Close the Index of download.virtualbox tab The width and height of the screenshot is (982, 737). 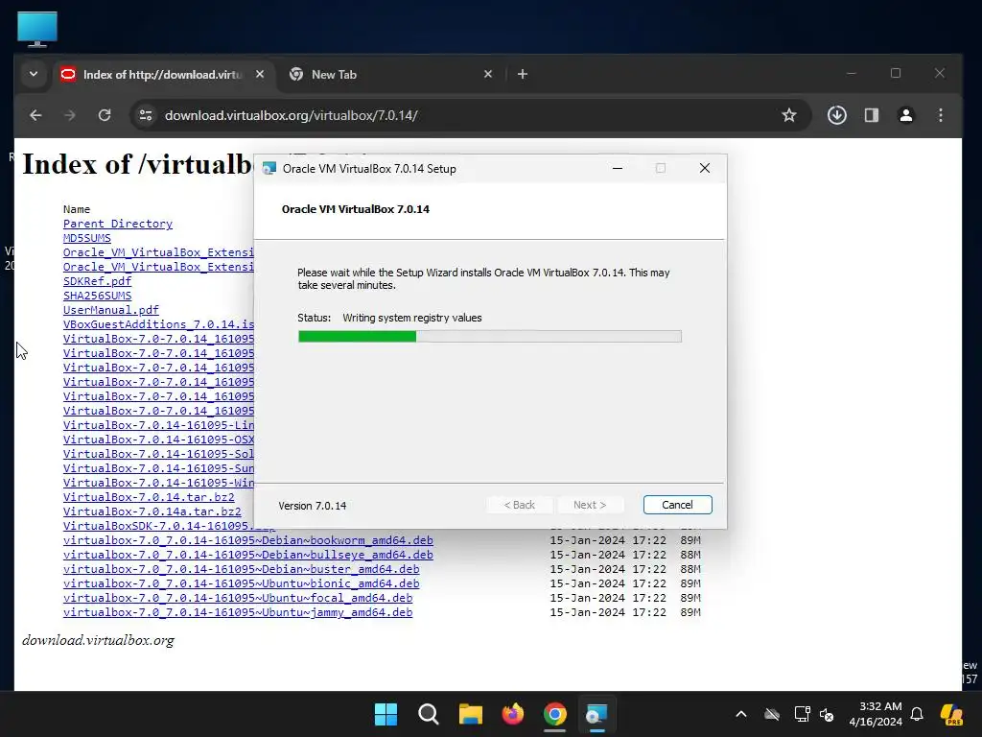coord(260,74)
